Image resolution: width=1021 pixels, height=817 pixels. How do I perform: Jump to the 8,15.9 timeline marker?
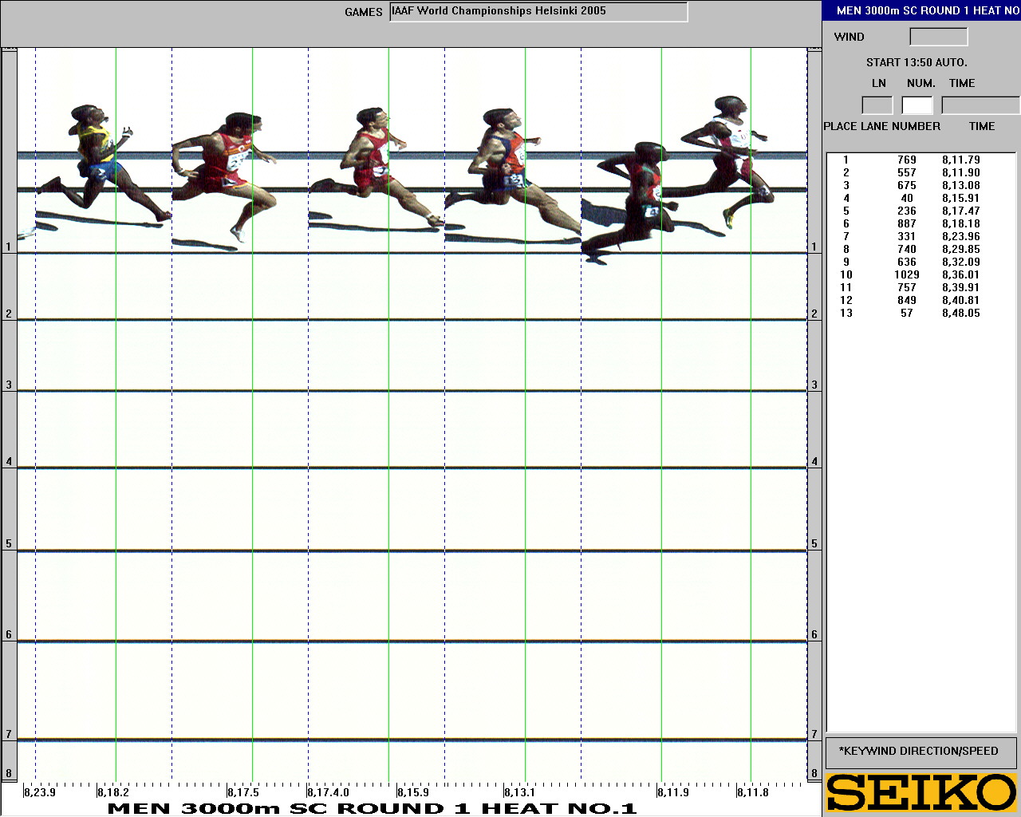[x=412, y=792]
